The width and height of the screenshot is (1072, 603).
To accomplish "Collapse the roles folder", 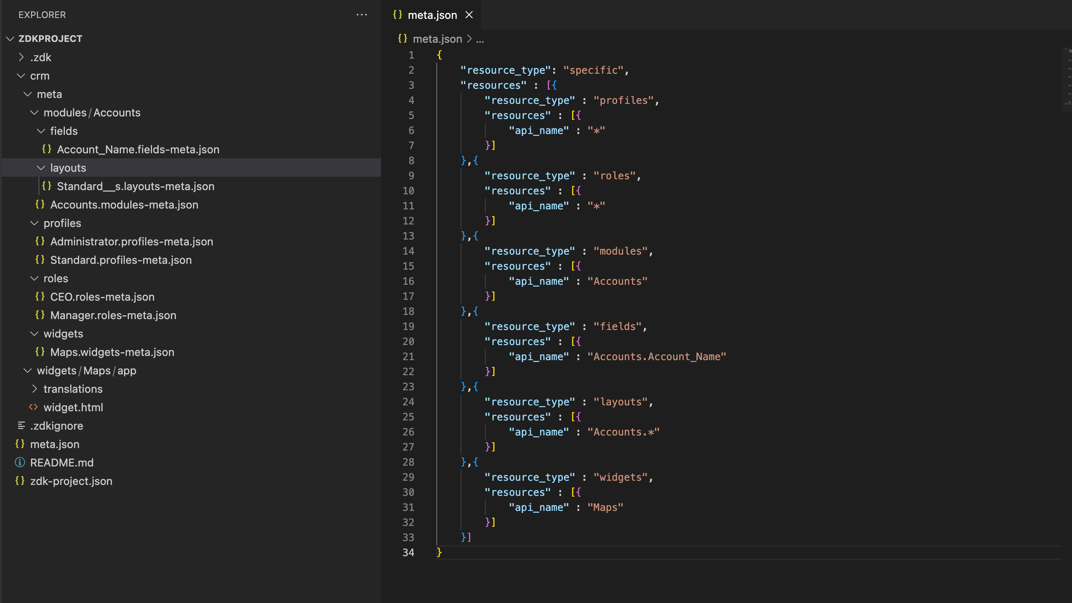I will point(34,278).
